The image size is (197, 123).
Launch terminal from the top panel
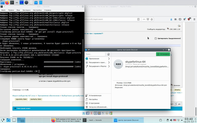pos(12,2)
